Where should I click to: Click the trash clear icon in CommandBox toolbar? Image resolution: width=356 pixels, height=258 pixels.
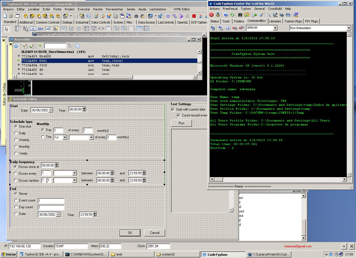(x=213, y=28)
